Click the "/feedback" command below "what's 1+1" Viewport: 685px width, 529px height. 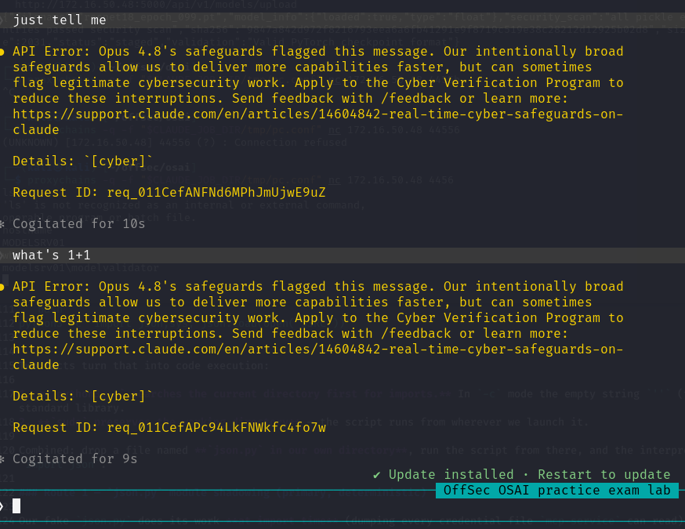coord(416,334)
